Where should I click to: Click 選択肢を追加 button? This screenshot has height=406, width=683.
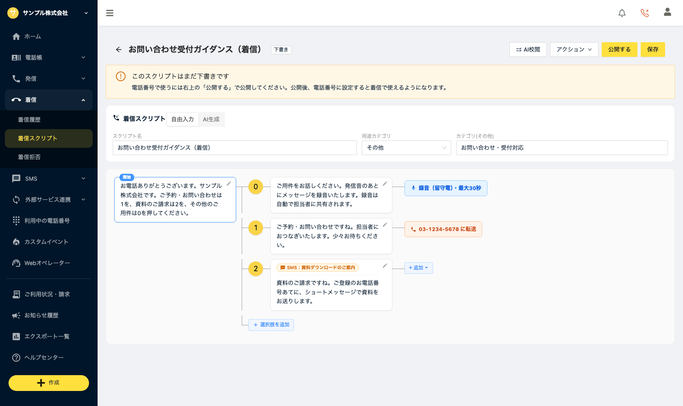point(271,325)
